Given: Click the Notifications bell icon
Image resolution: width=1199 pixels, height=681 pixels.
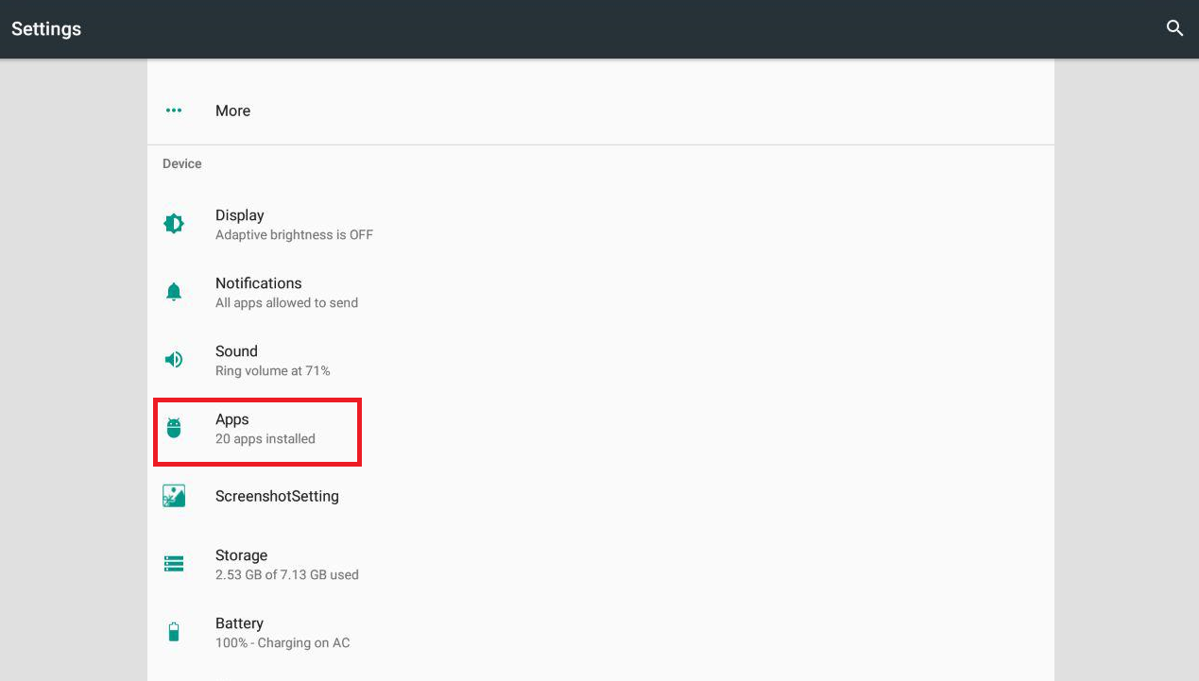Looking at the screenshot, I should pos(174,292).
